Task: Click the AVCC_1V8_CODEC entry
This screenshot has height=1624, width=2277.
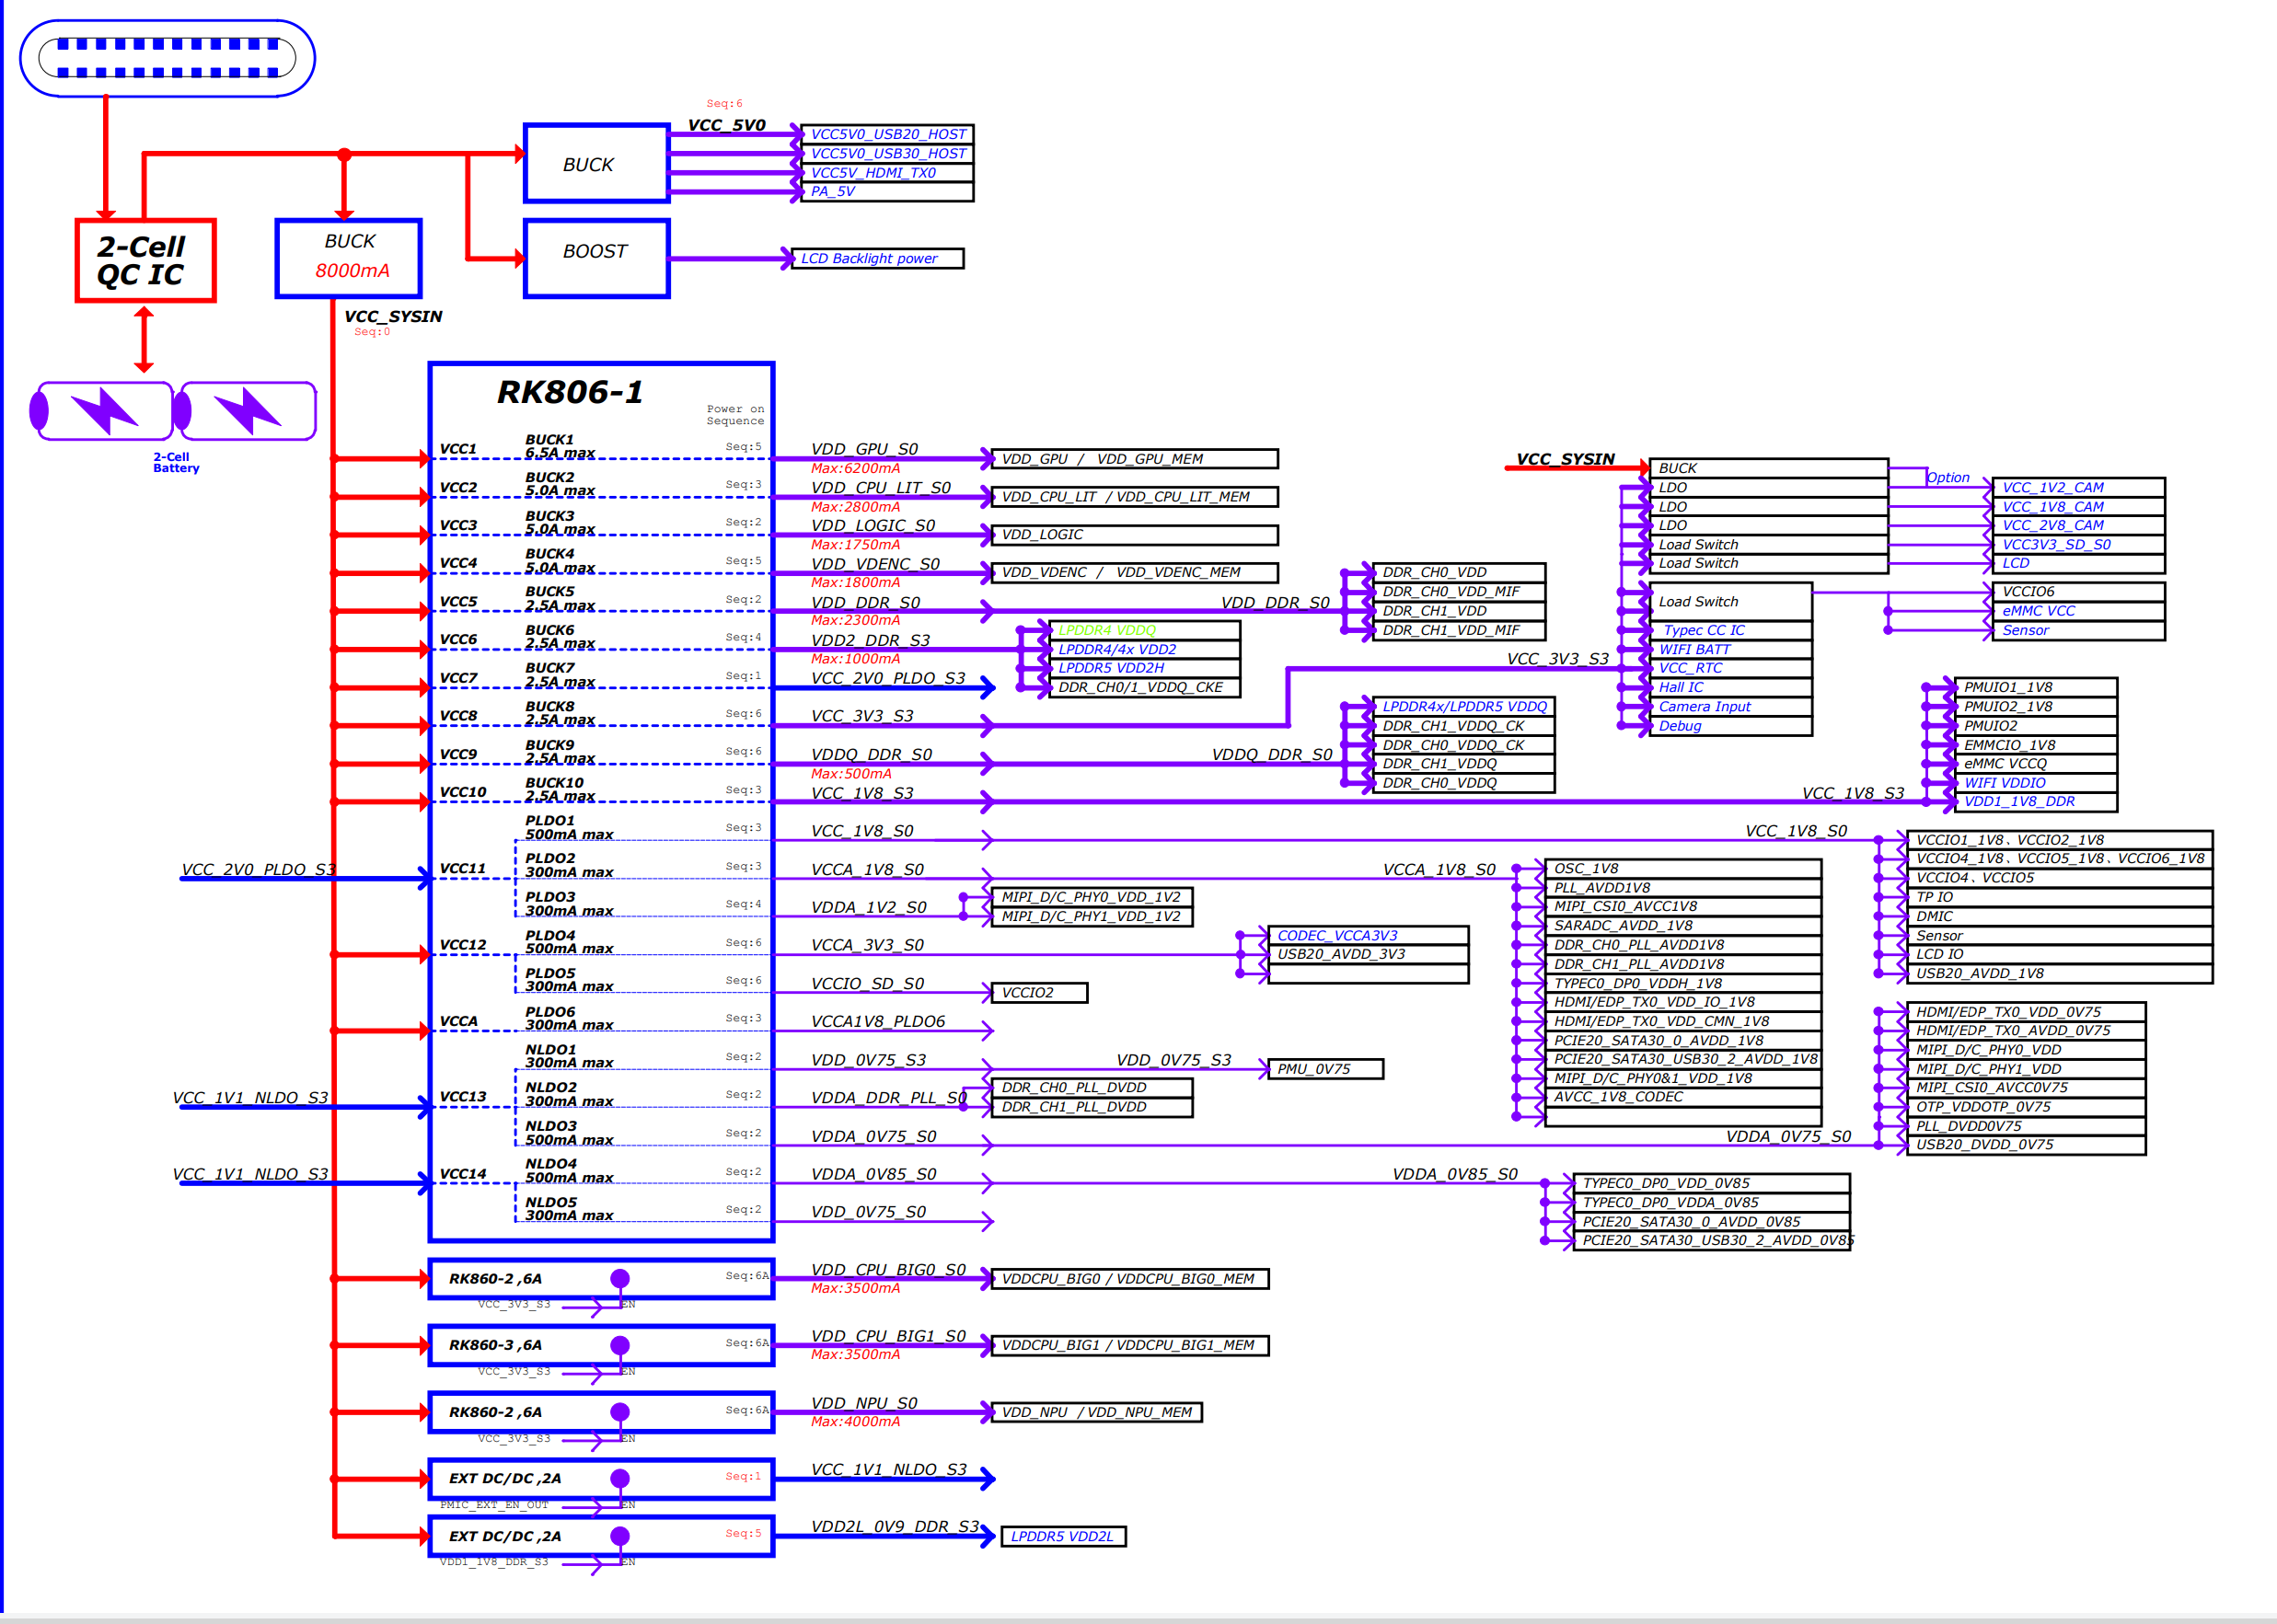Action: (1683, 1097)
